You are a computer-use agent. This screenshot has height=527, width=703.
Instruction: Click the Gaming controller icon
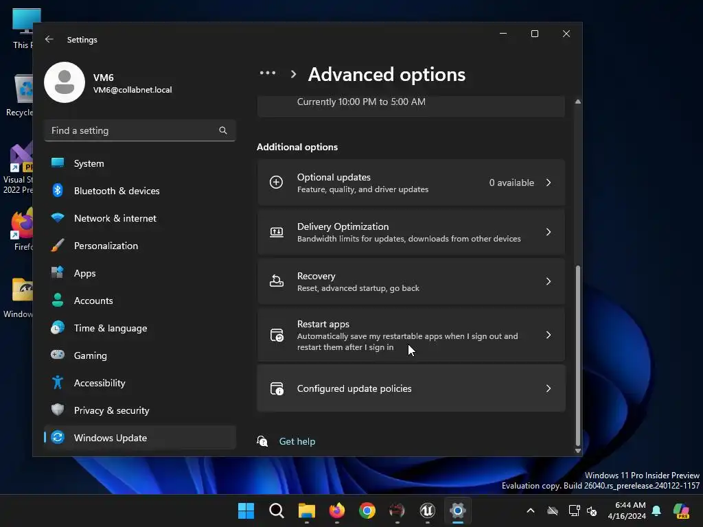click(58, 355)
